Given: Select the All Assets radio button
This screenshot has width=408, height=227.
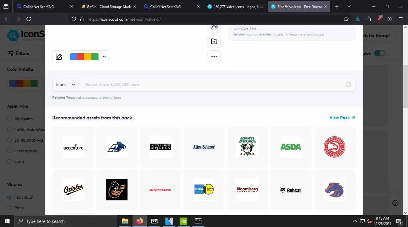Looking at the screenshot, I should [x=10, y=119].
